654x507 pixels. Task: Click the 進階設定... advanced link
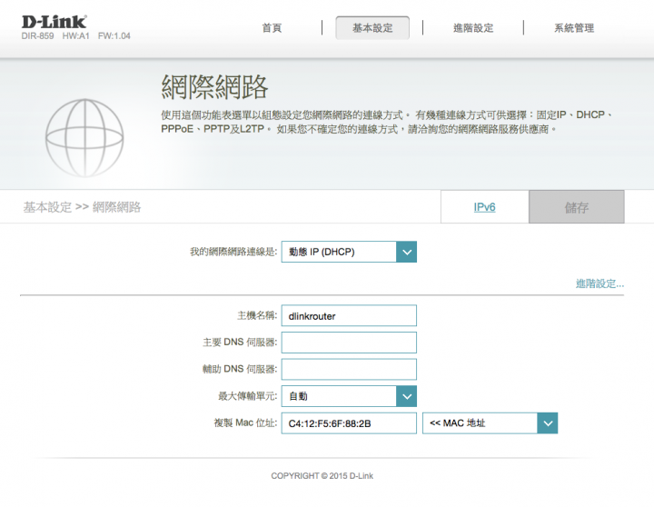tap(599, 283)
